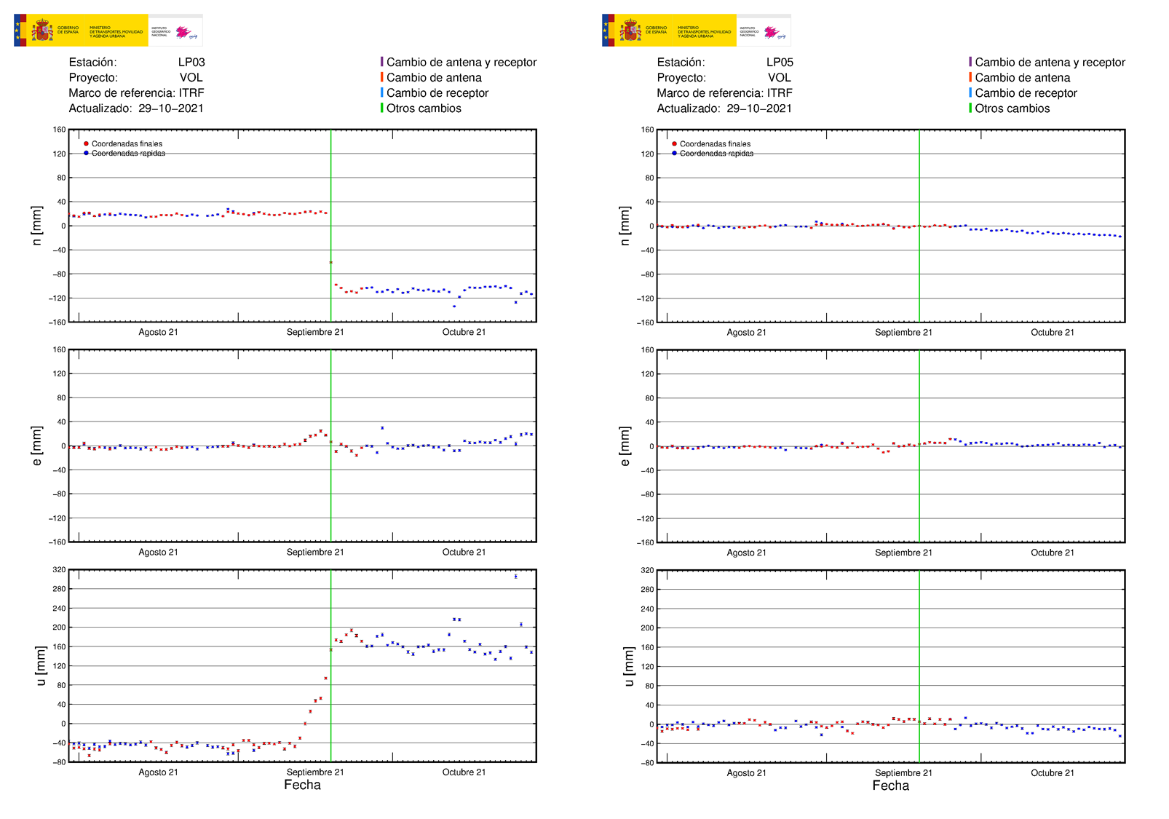Switch to the LP05 station panel
Screen dimensions: 1169x819
[x=781, y=62]
